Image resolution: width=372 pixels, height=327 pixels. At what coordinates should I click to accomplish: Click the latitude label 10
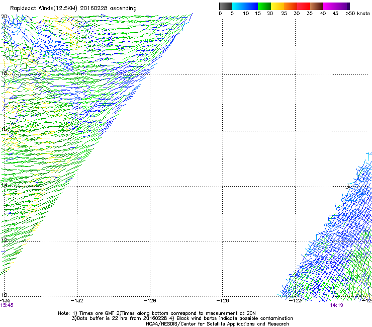4,295
